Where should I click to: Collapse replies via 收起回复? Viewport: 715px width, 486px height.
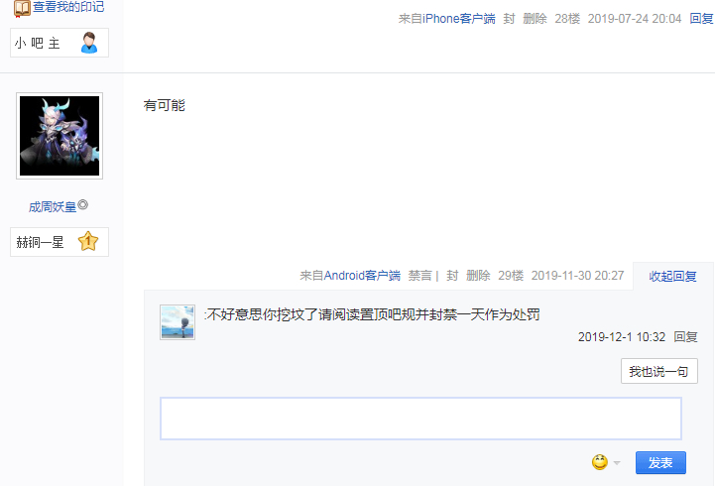[x=672, y=277]
